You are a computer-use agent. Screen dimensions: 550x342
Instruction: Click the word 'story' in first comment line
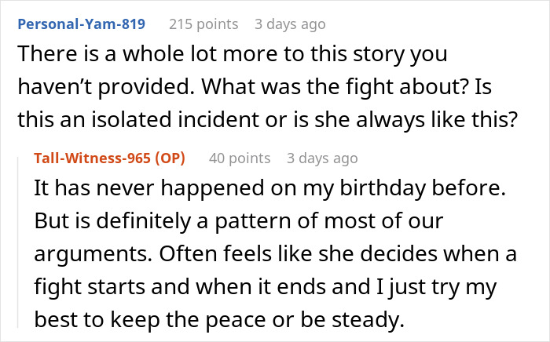pyautogui.click(x=379, y=55)
